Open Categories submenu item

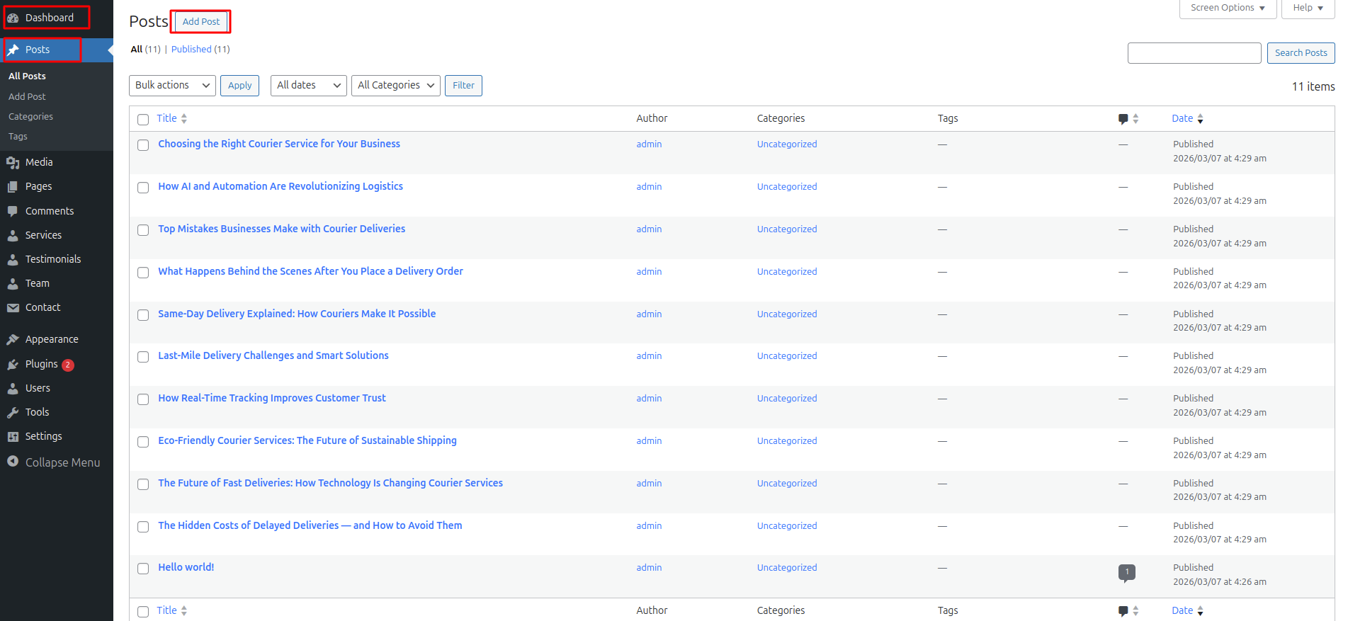point(30,116)
